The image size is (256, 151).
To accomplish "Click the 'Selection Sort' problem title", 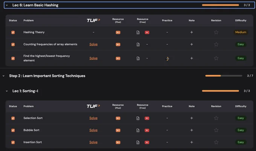I will (x=33, y=118).
